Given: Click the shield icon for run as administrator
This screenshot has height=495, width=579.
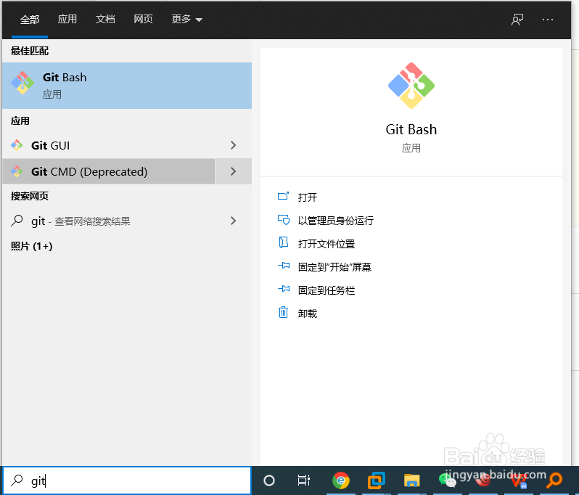Looking at the screenshot, I should coord(283,220).
